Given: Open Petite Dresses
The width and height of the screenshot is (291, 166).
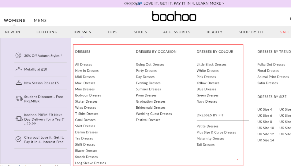Looking at the screenshot, I should 207,126.
